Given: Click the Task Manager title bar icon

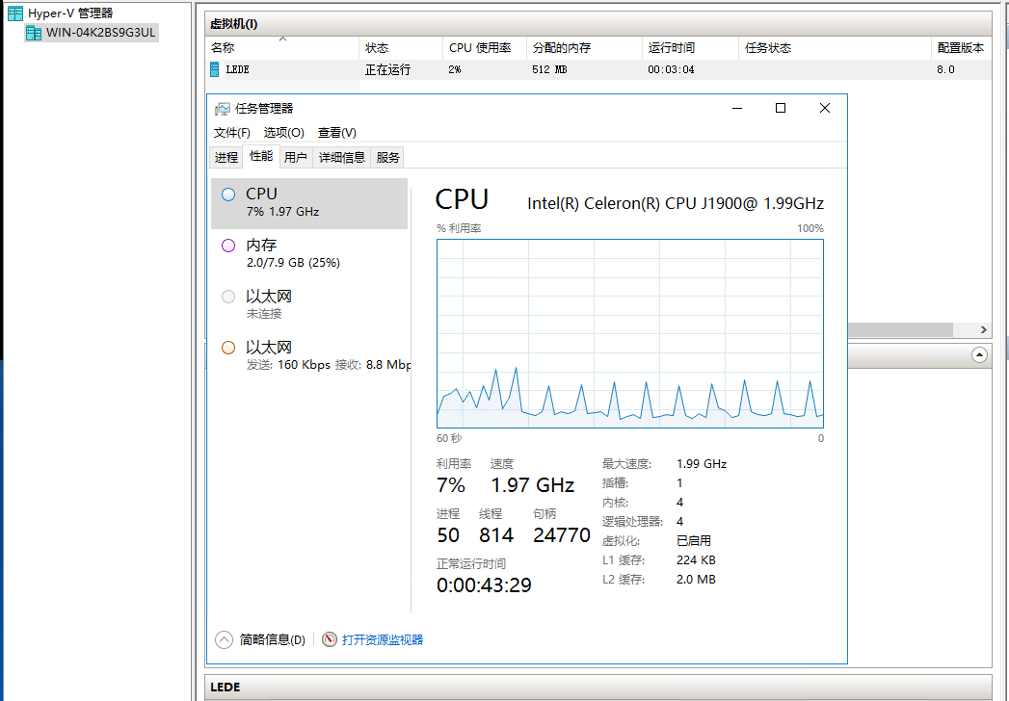Looking at the screenshot, I should coord(222,109).
